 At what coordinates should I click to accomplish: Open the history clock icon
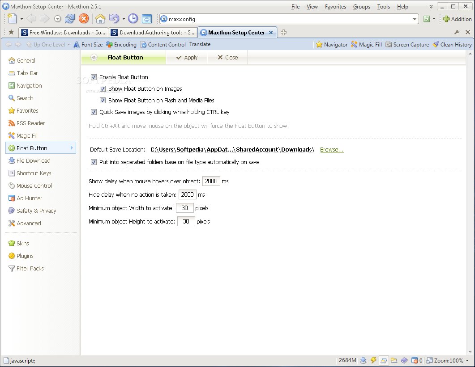pyautogui.click(x=133, y=19)
